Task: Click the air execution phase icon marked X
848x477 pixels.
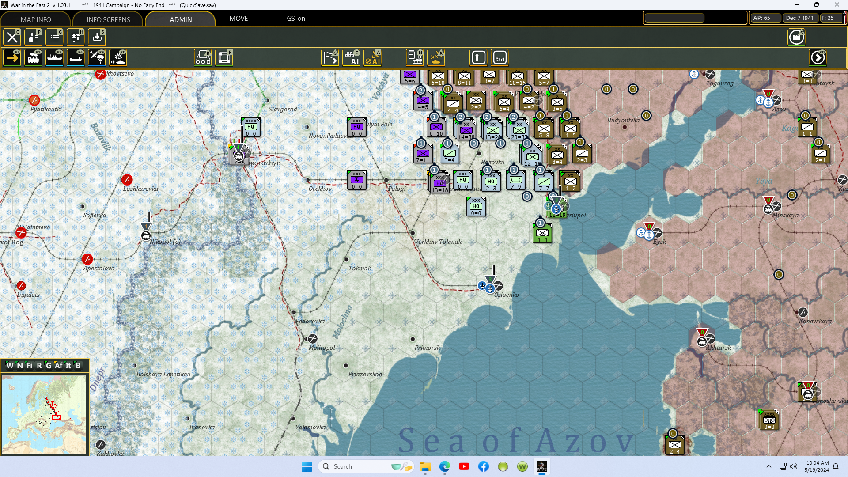Action: (436, 58)
